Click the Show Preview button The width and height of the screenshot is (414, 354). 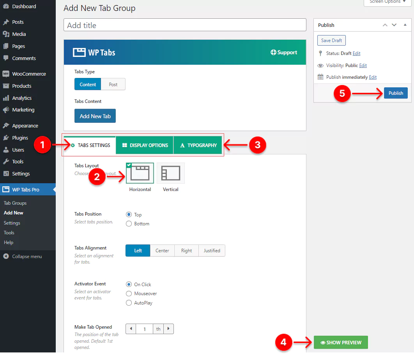(341, 342)
